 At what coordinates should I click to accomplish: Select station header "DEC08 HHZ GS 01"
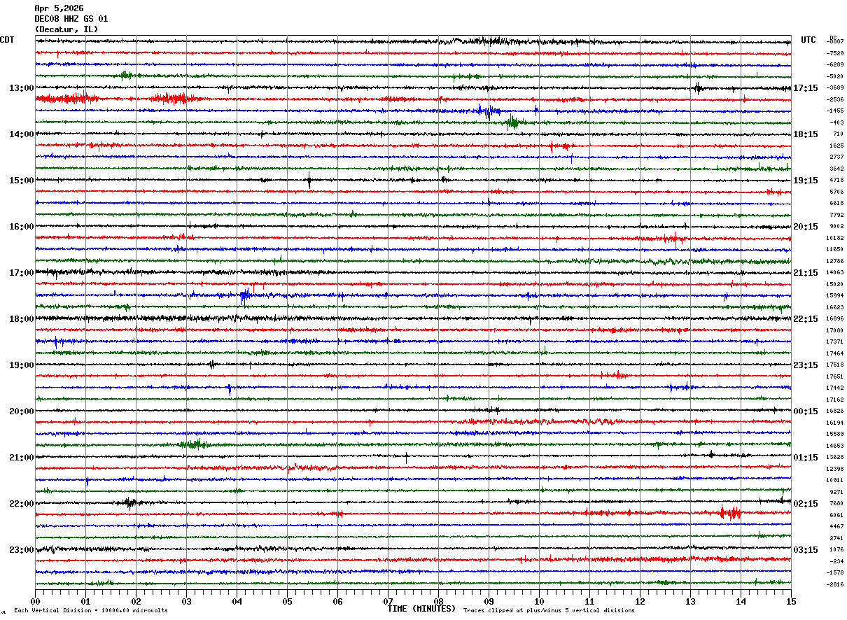click(x=71, y=19)
